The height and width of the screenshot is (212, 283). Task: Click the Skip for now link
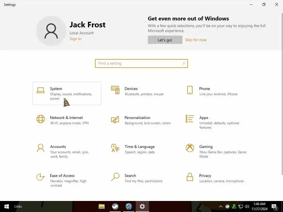click(x=196, y=40)
